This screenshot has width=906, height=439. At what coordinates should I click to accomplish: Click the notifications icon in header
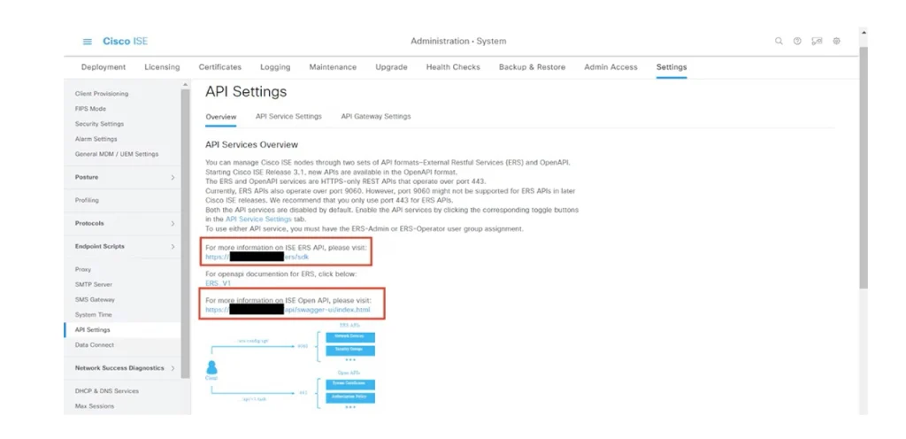(x=817, y=42)
